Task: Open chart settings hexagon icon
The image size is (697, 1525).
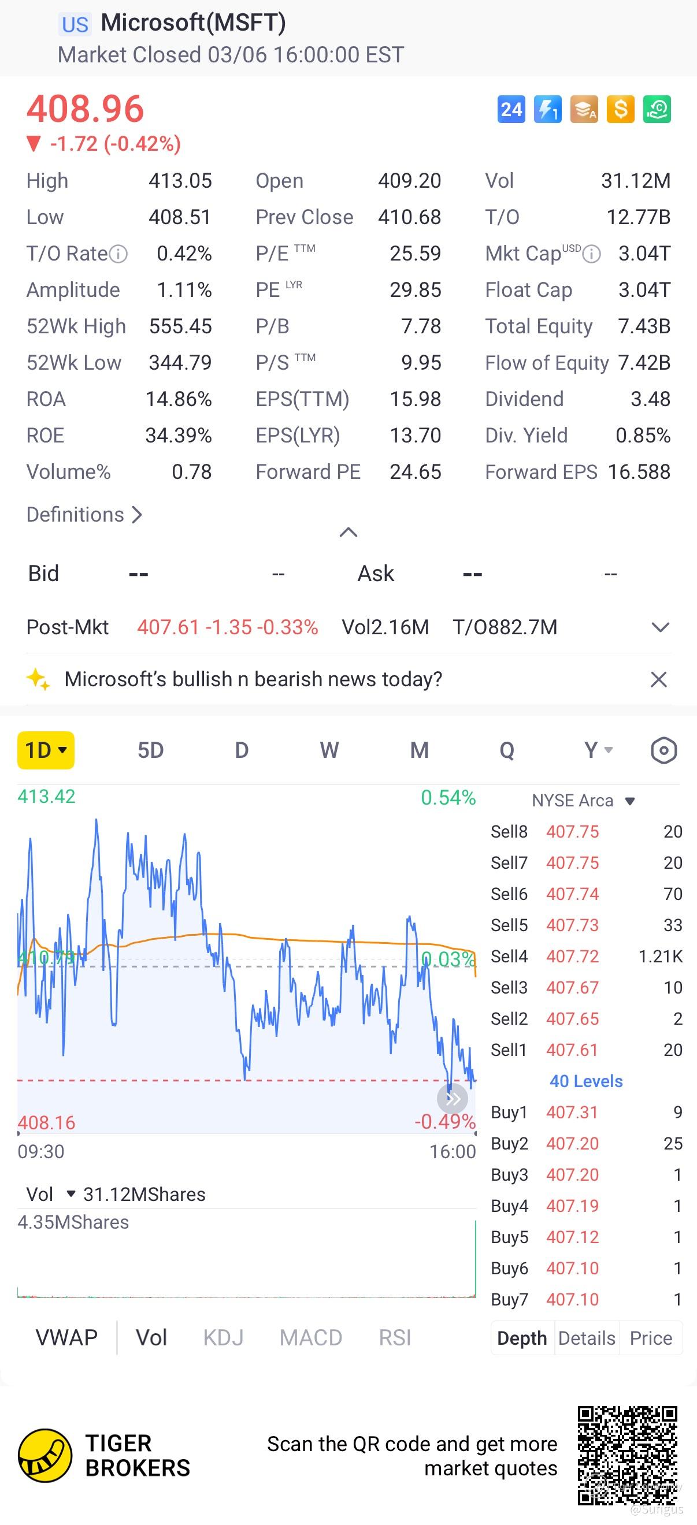Action: point(664,750)
